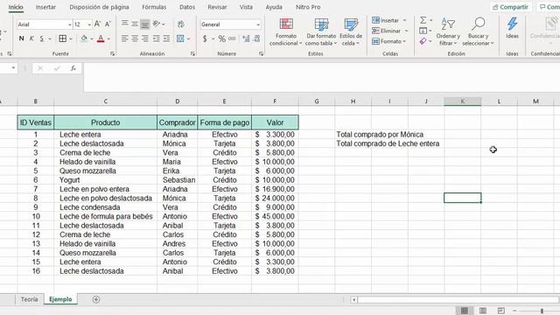Viewport: 560px width, 315px height.
Task: Switch to Normal view in status bar
Action: pos(465,311)
